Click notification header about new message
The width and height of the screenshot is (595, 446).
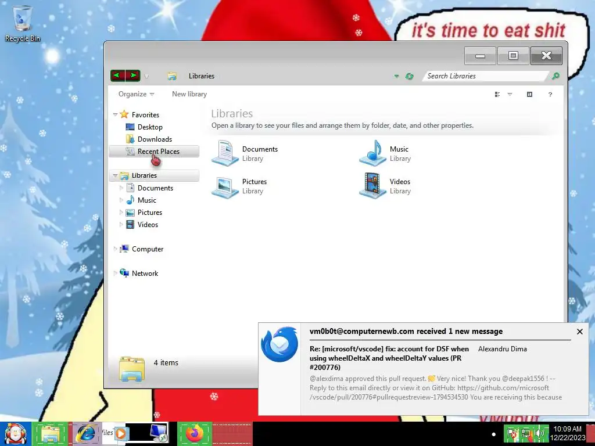(x=406, y=331)
